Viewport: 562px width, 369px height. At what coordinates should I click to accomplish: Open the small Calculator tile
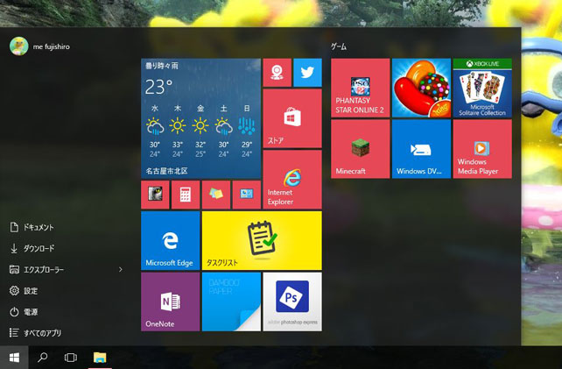click(186, 195)
